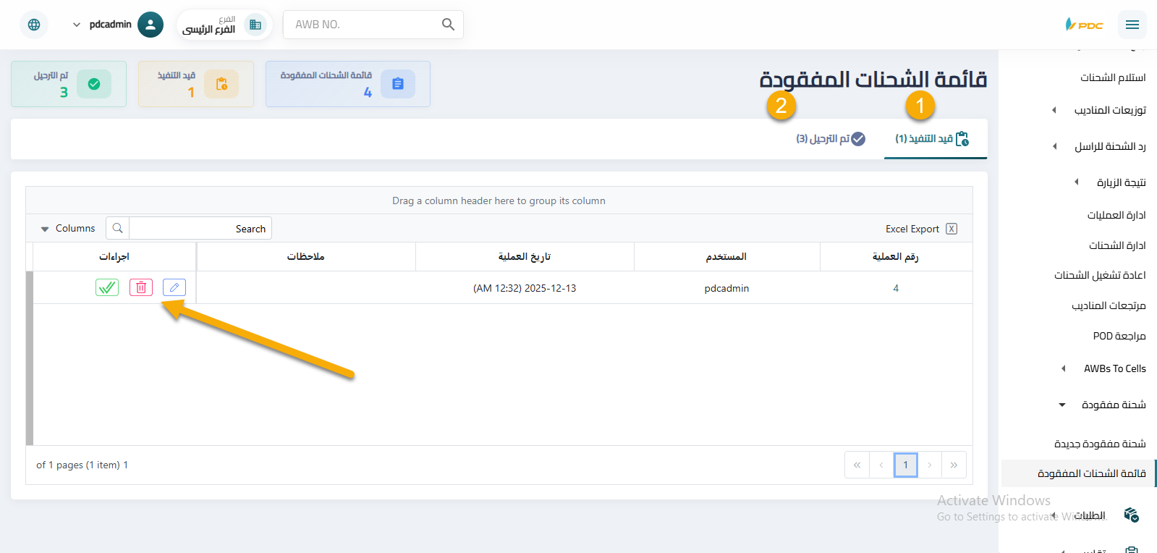Click the ملاحظات column header
Image resolution: width=1157 pixels, height=553 pixels.
pos(306,257)
